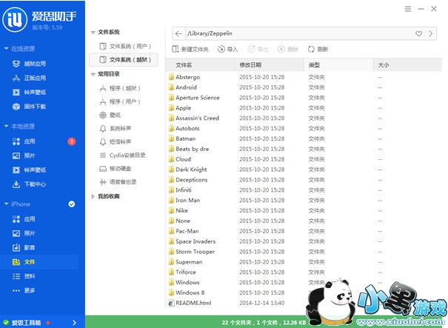Open 系统铃声 directory
This screenshot has width=448, height=328.
pos(115,129)
